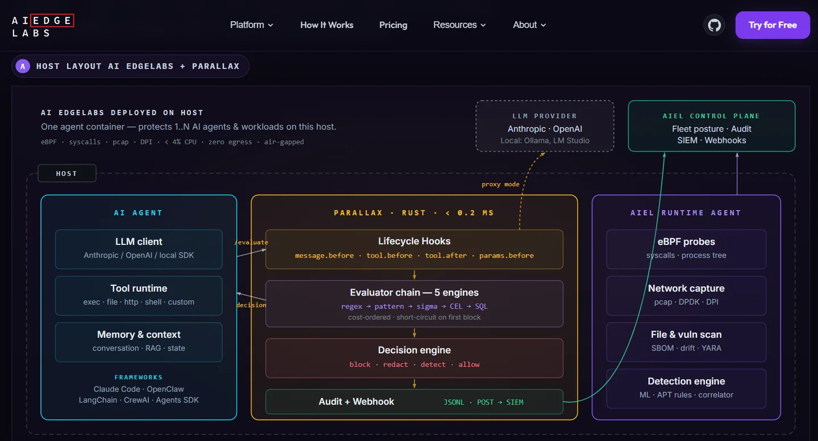Select the Host Layout AI EdgeLabs + Parallax tab

pos(131,66)
